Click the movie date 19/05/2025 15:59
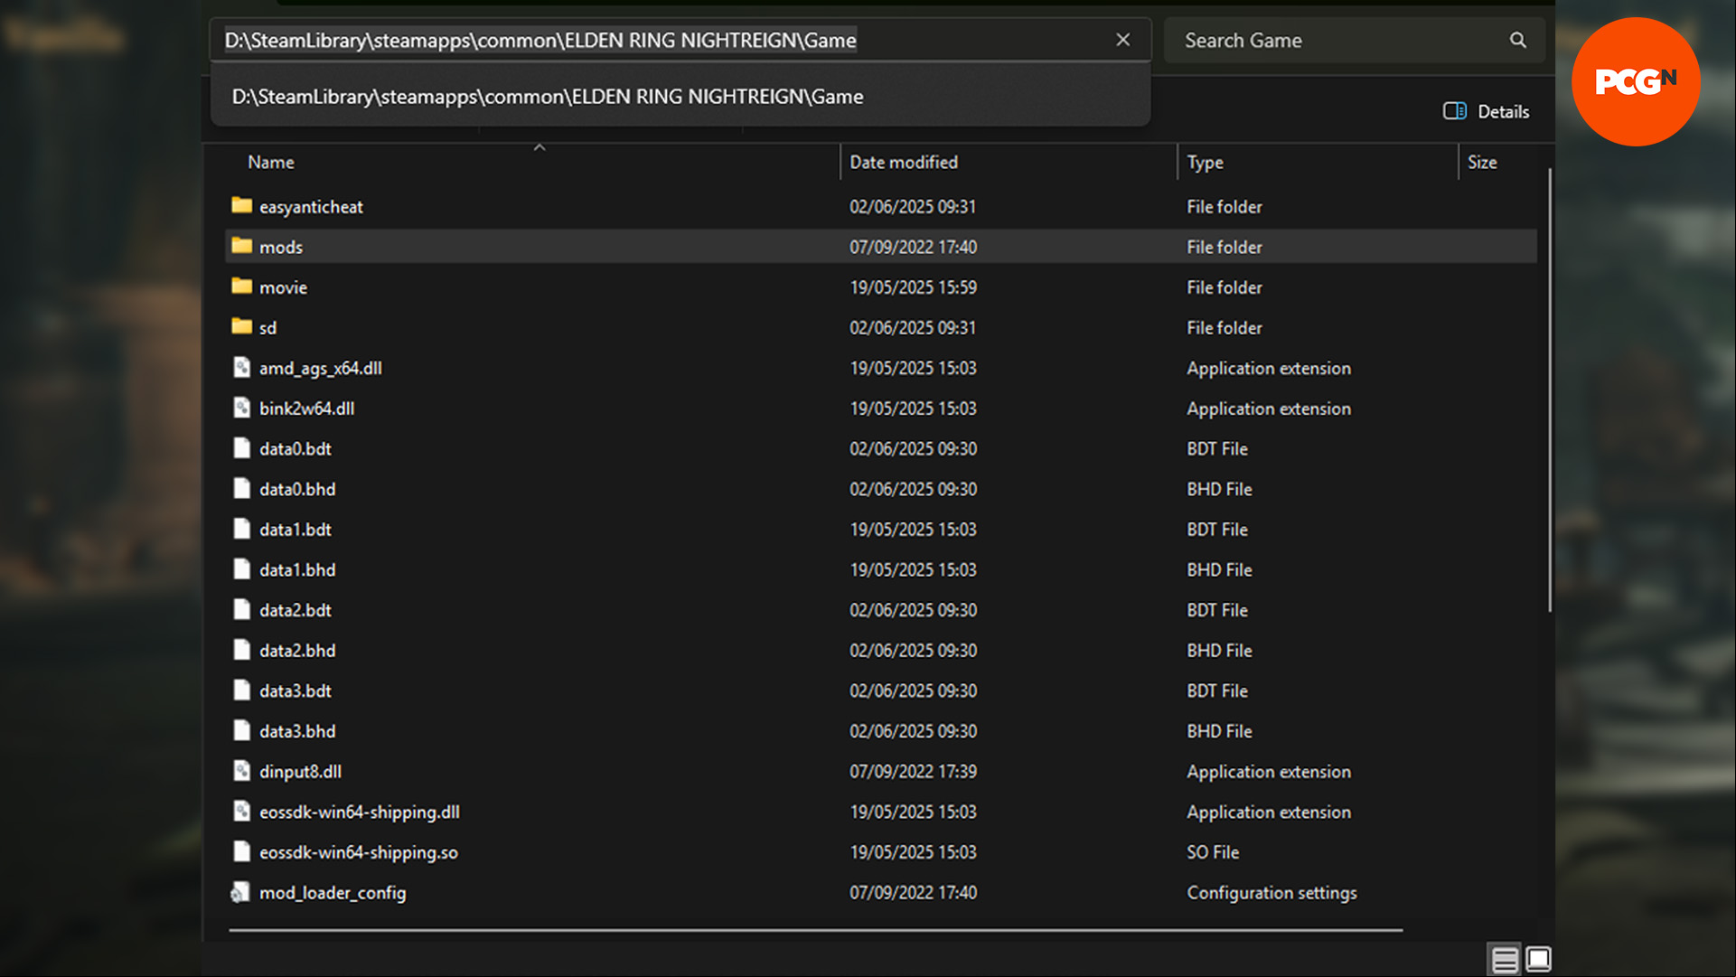The width and height of the screenshot is (1736, 977). coord(913,287)
